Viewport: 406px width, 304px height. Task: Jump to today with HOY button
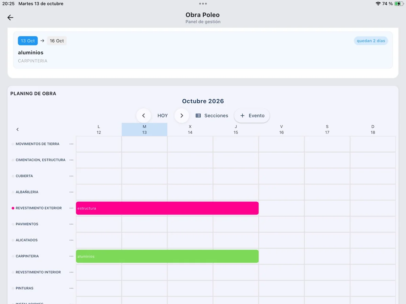coord(163,116)
